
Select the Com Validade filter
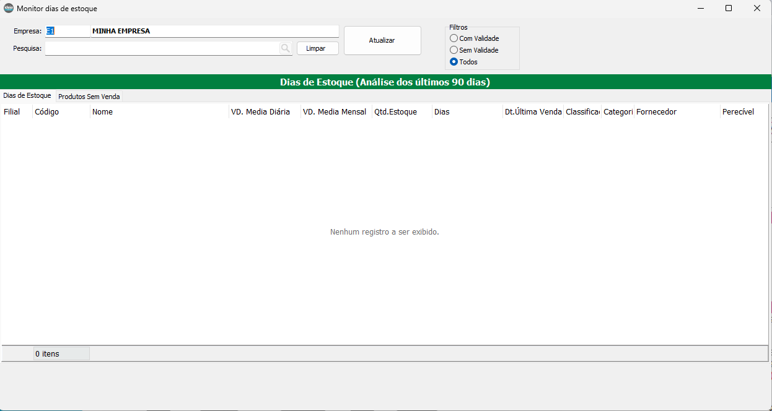point(454,38)
